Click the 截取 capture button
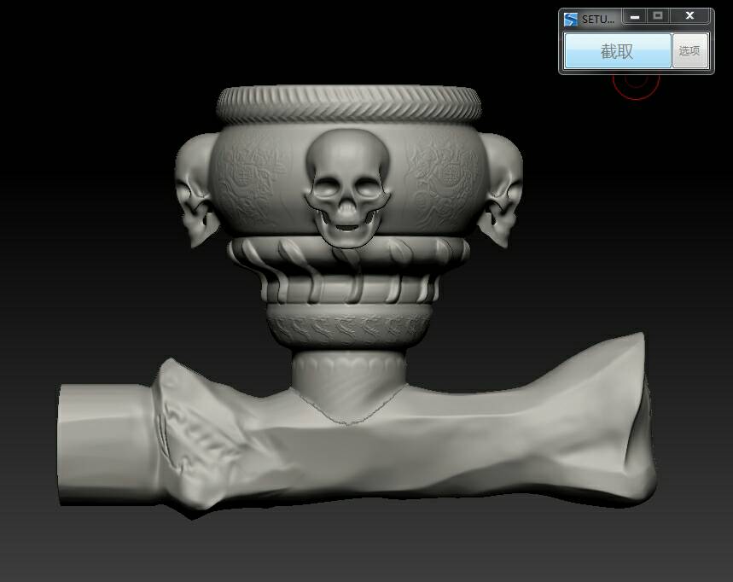 pos(618,51)
